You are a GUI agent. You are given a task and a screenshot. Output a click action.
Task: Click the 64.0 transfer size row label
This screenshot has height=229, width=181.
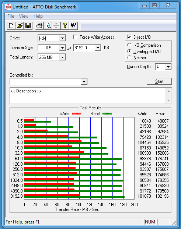[x=19, y=158]
